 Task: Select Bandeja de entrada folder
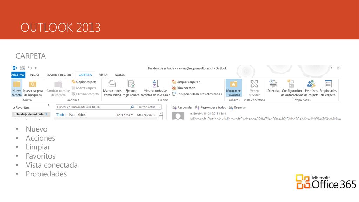click(31, 114)
